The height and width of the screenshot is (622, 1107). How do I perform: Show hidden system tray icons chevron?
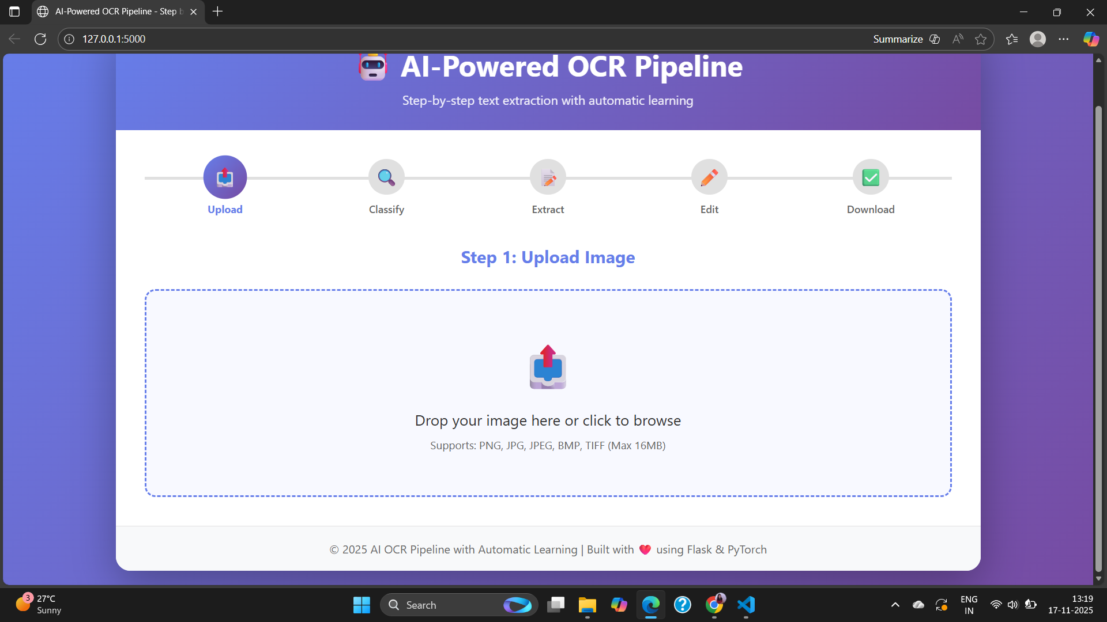[x=895, y=605]
